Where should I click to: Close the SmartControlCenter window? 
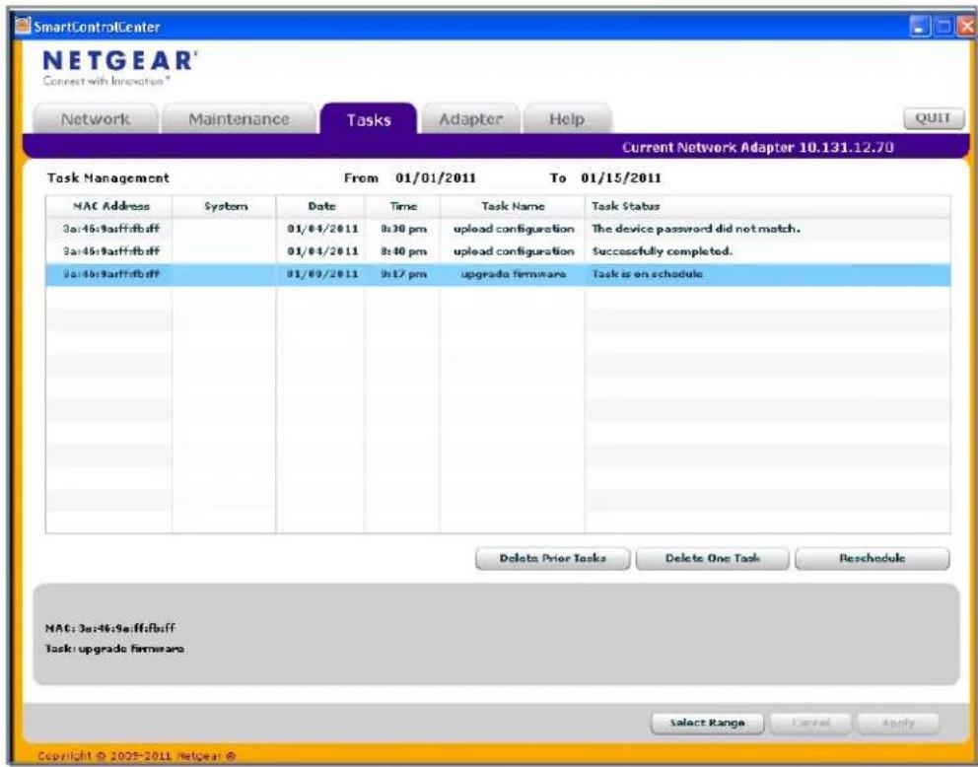pos(965,27)
